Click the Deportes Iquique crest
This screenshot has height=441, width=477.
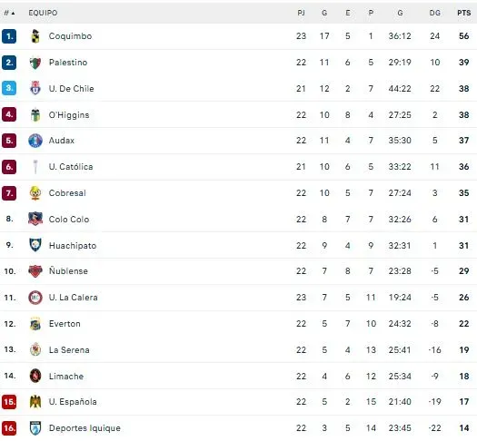tap(35, 428)
